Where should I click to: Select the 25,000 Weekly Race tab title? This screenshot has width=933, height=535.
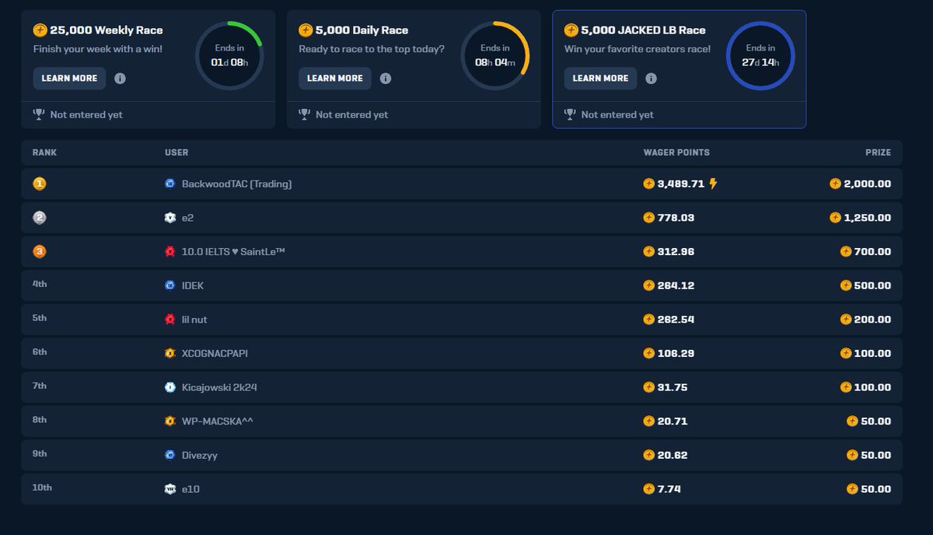[107, 30]
